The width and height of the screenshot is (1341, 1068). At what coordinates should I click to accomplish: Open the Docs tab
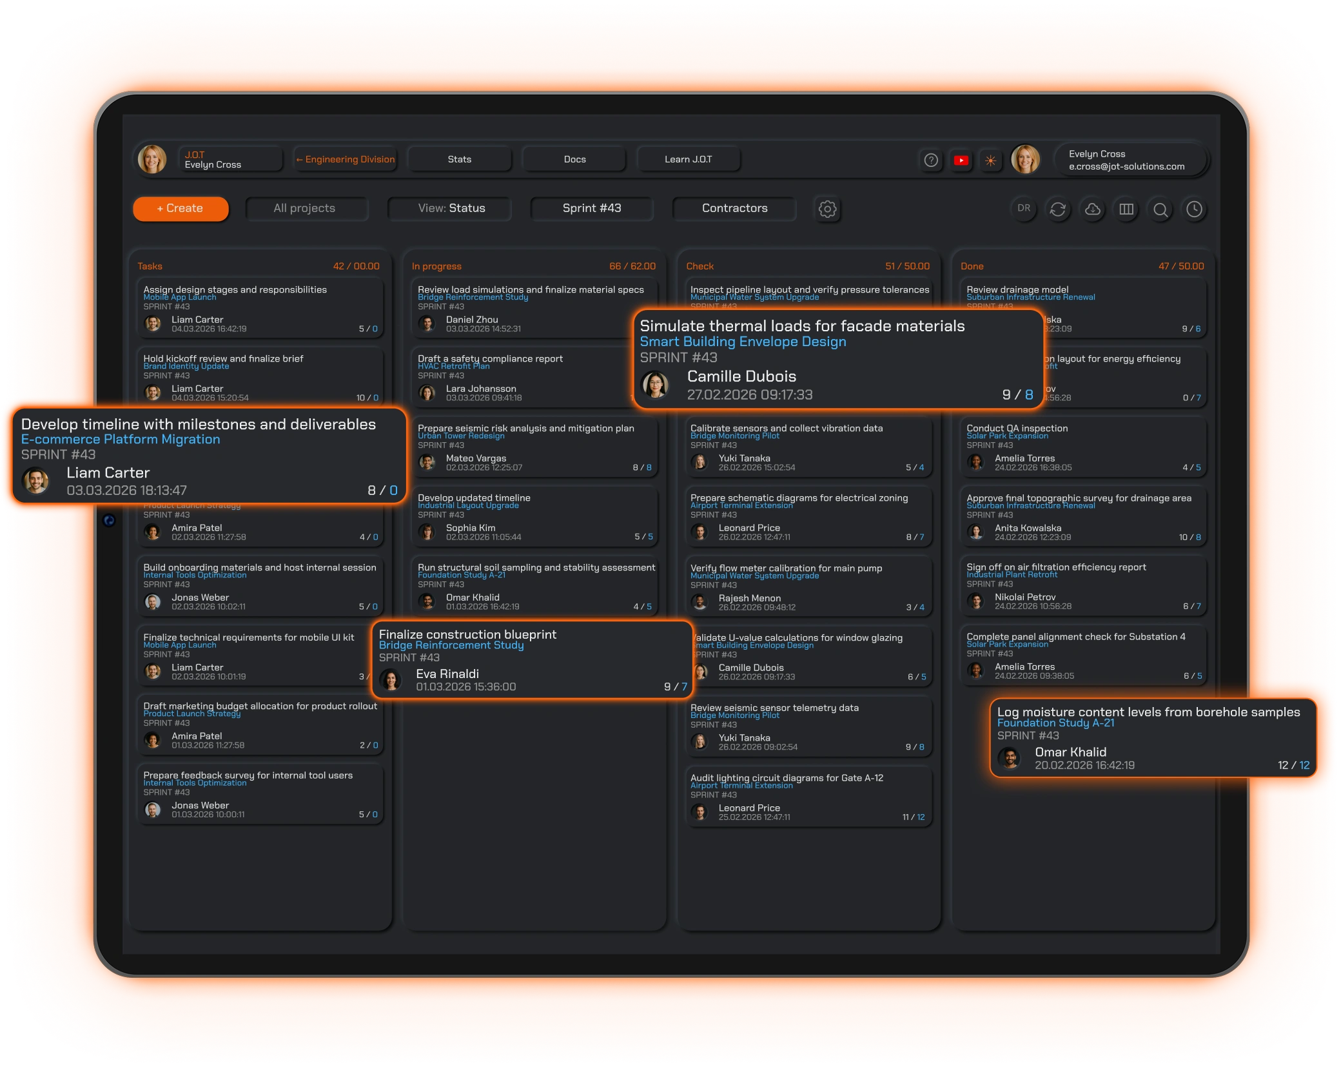pyautogui.click(x=574, y=159)
